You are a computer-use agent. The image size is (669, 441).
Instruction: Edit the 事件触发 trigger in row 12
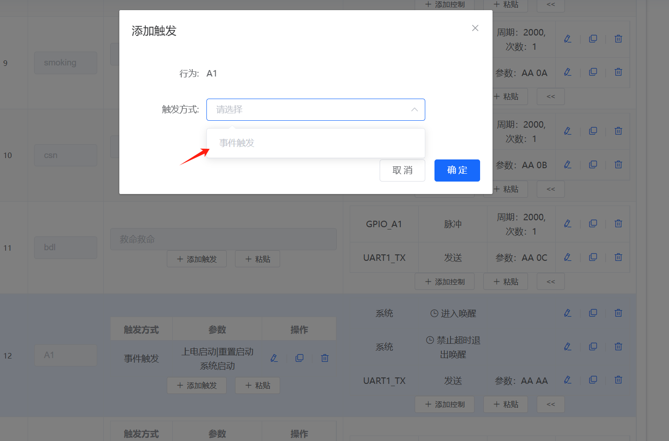pos(274,358)
